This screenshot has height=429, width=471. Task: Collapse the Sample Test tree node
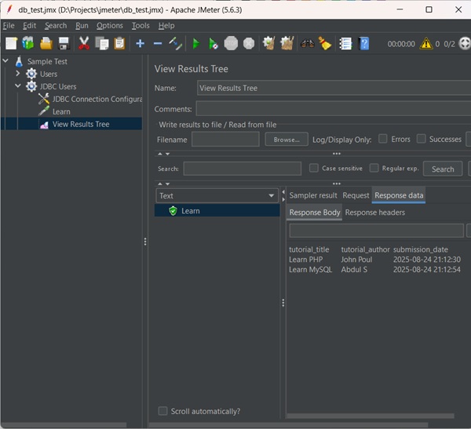tap(5, 60)
